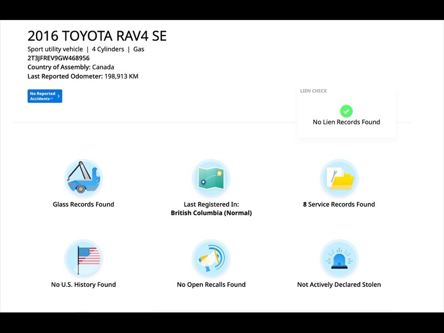Click "British Columbia (Normal)" text

(x=211, y=213)
